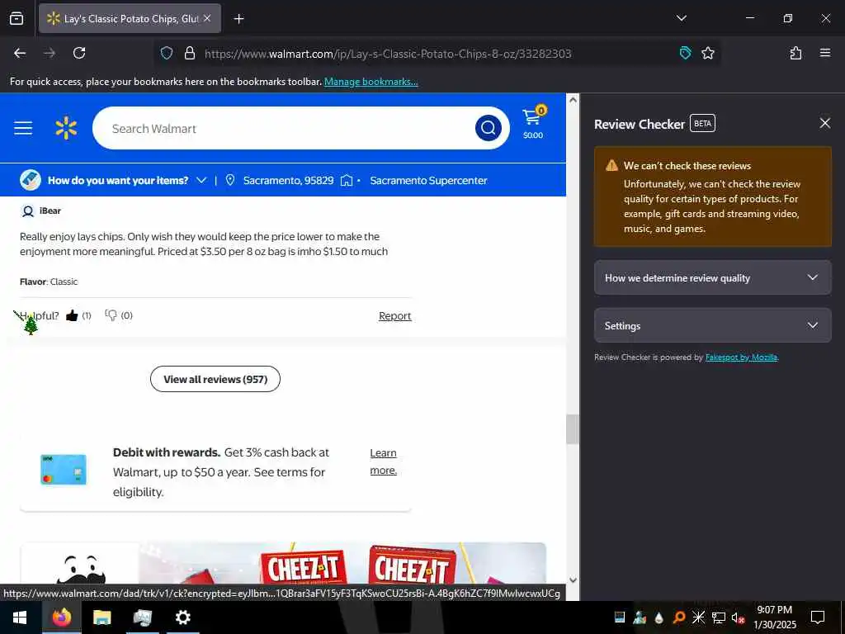The width and height of the screenshot is (845, 634).
Task: Expand How we determine review quality
Action: pos(712,277)
